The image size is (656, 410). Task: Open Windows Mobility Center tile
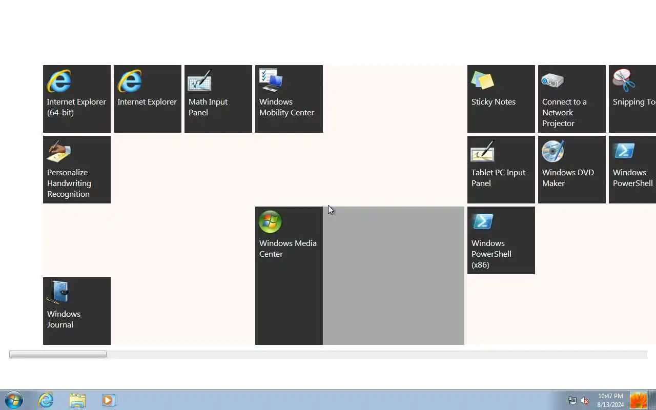[x=289, y=99]
